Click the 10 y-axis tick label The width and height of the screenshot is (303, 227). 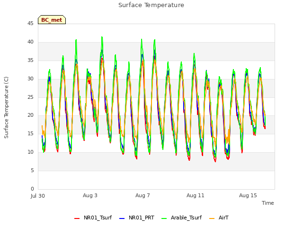(30, 152)
